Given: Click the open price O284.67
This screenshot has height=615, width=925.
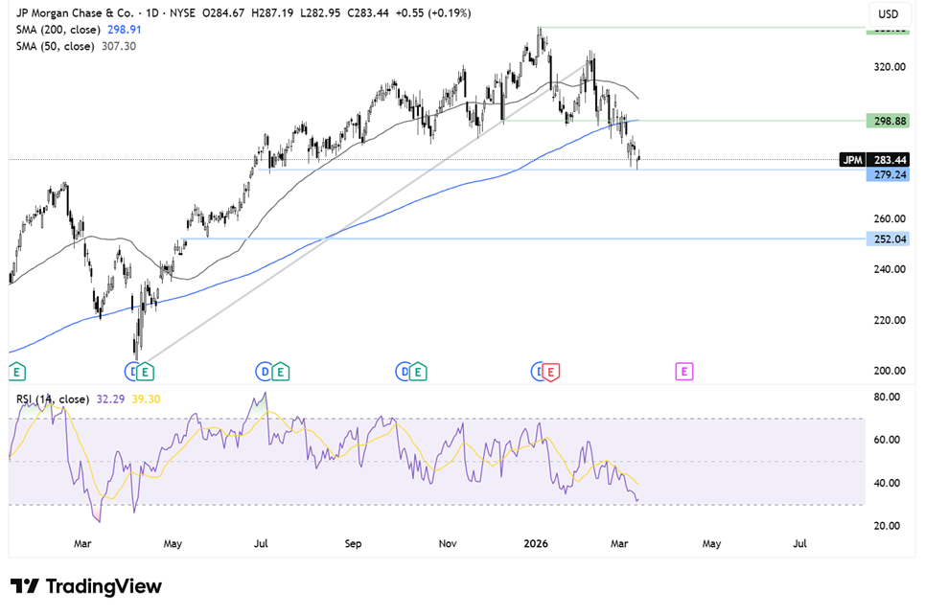Looking at the screenshot, I should point(223,13).
